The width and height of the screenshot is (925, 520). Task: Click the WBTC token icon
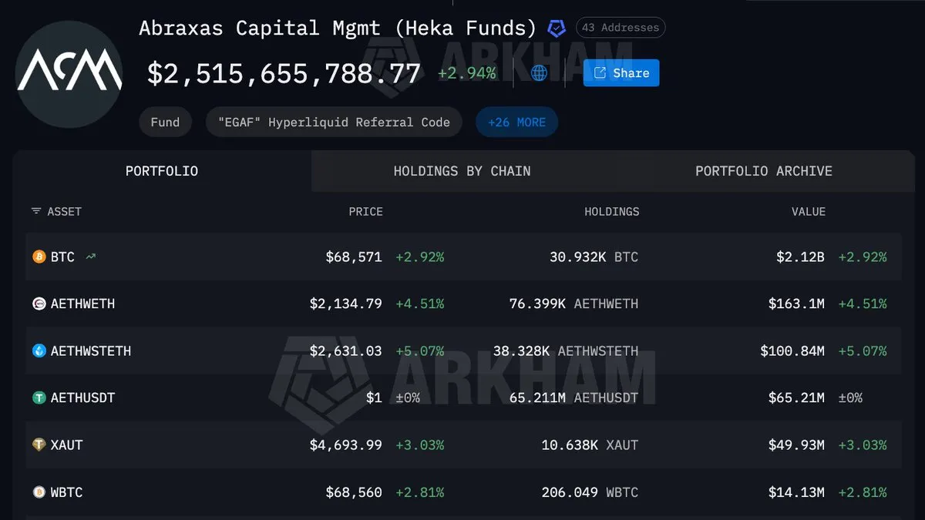click(x=39, y=492)
